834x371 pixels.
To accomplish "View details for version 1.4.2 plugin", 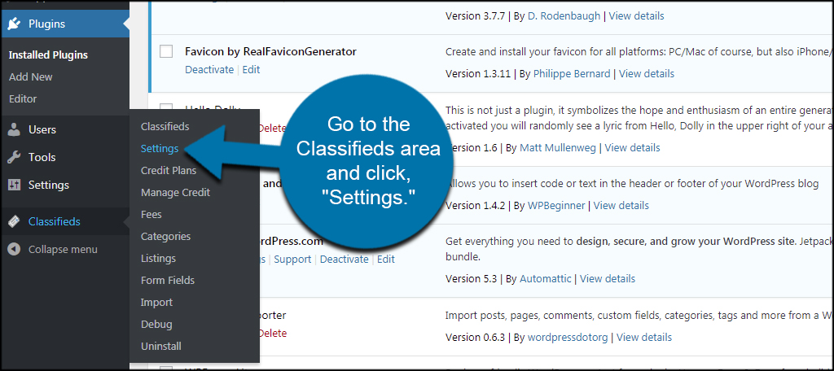I will 621,205.
